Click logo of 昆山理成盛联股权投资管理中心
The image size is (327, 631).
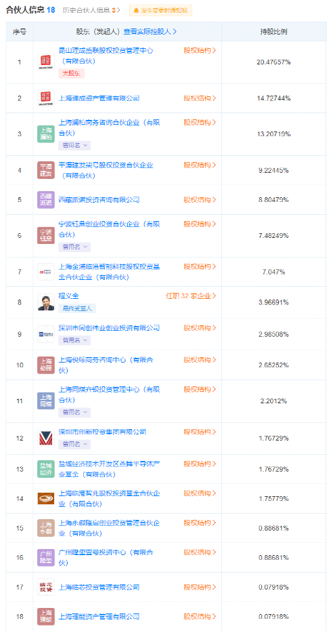coord(46,62)
